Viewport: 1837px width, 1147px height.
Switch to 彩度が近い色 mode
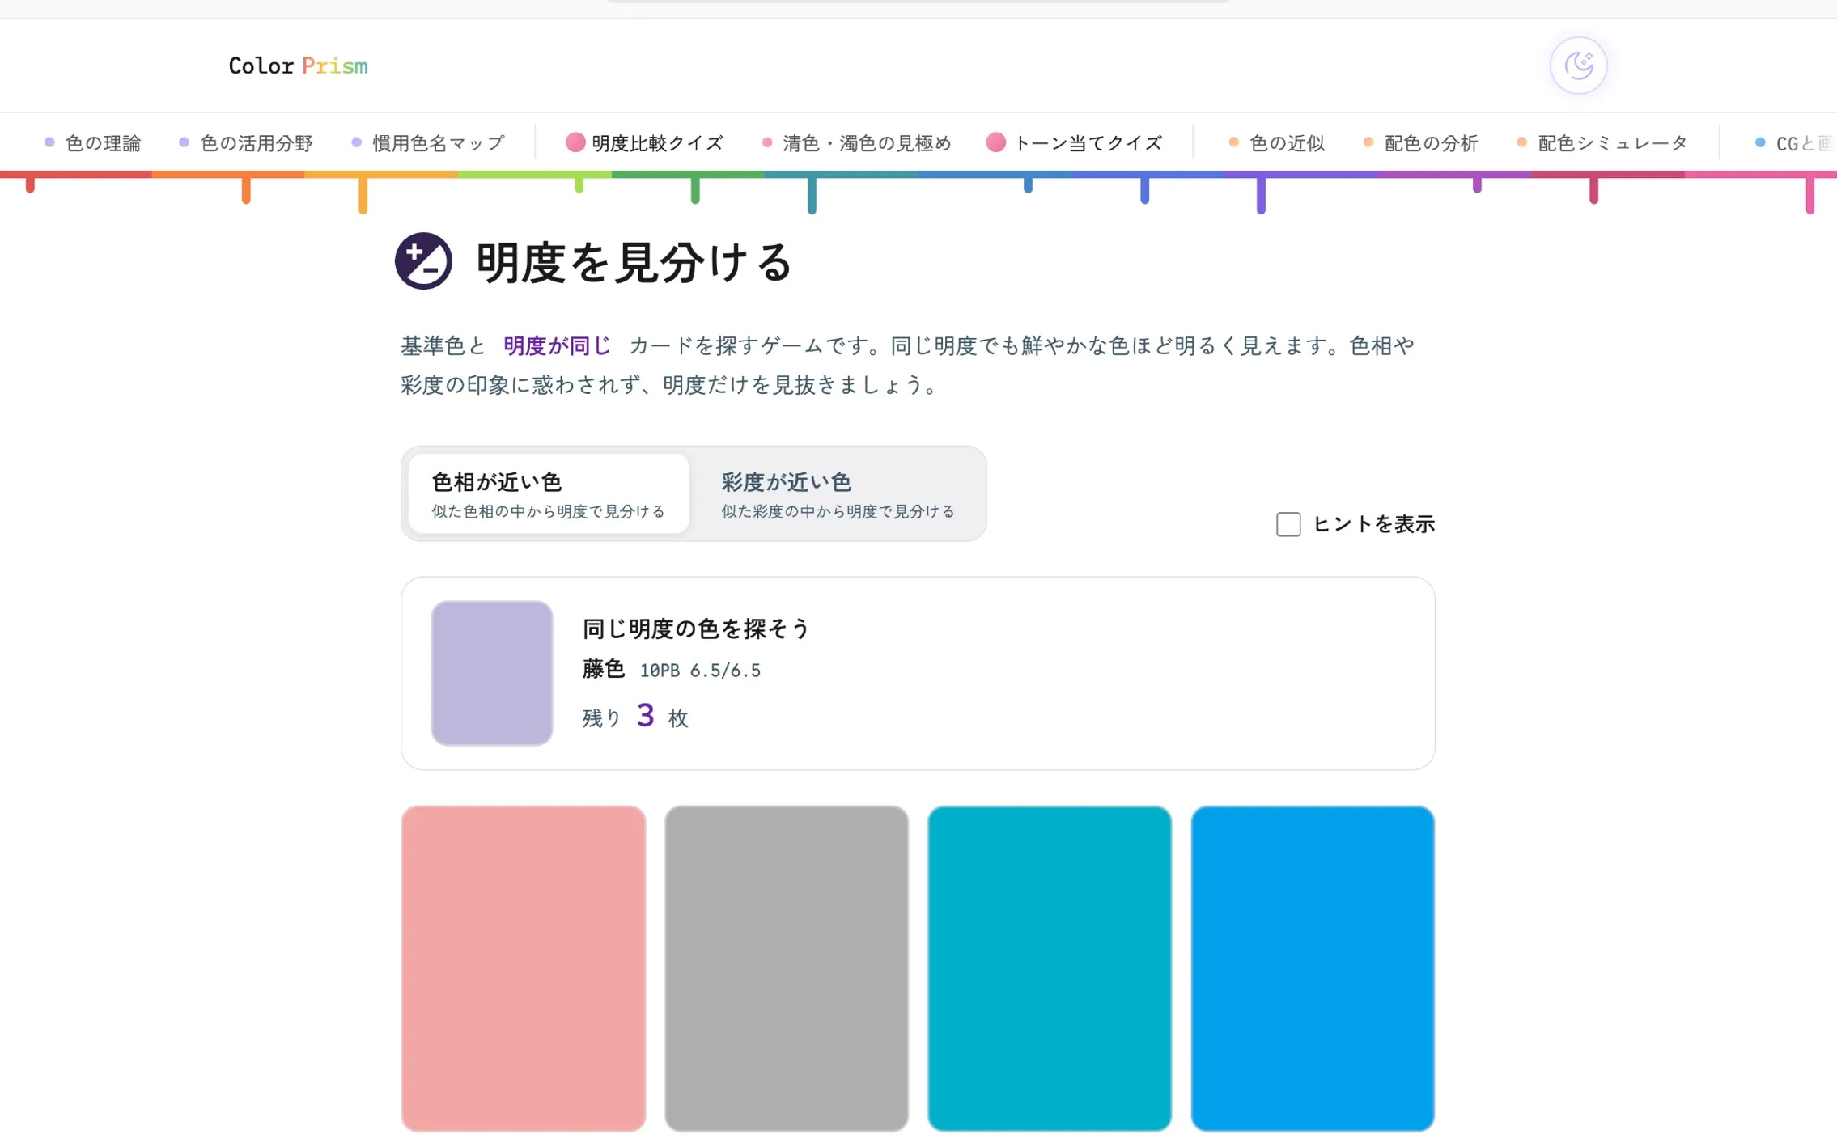tap(838, 493)
